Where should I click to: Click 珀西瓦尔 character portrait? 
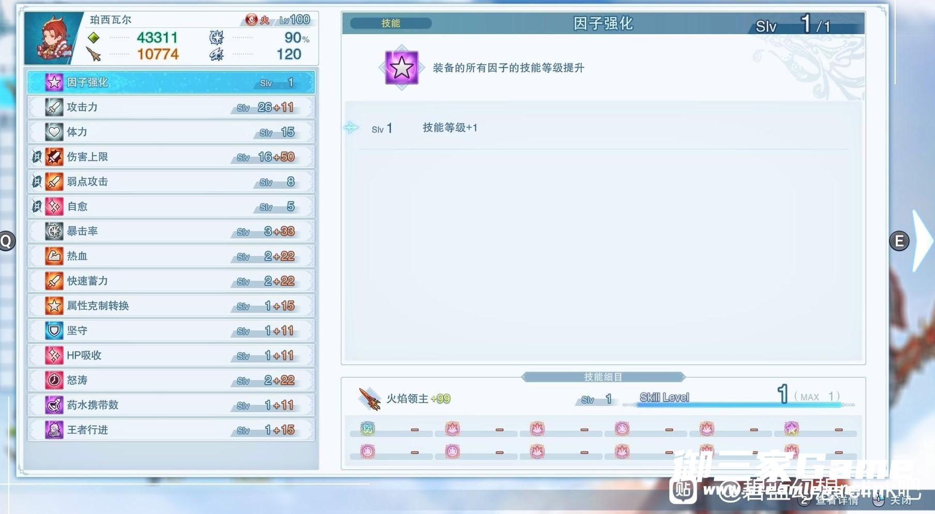coord(53,38)
